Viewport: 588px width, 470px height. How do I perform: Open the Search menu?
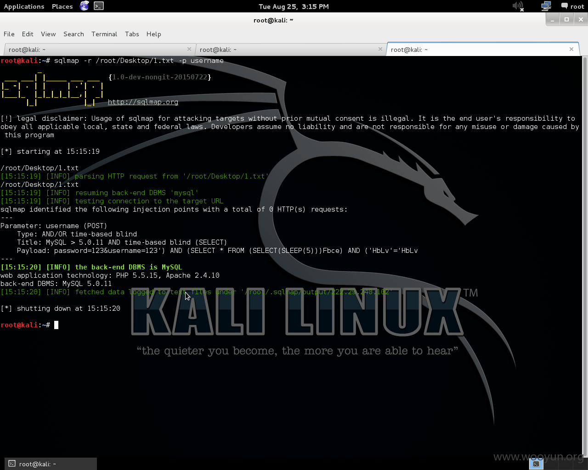[73, 34]
